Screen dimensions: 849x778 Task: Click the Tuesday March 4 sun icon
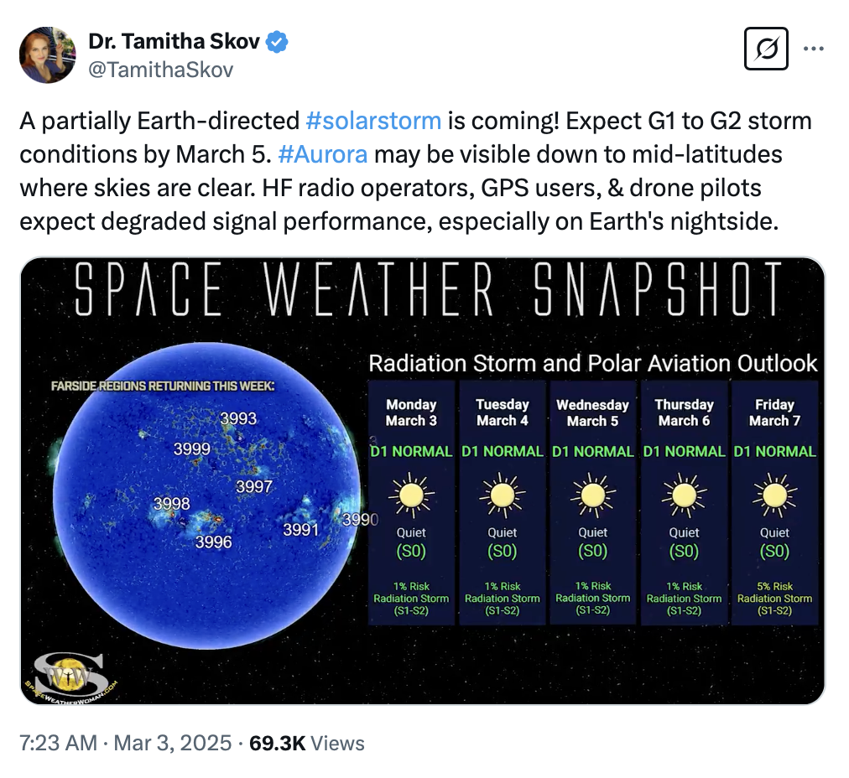coord(503,496)
